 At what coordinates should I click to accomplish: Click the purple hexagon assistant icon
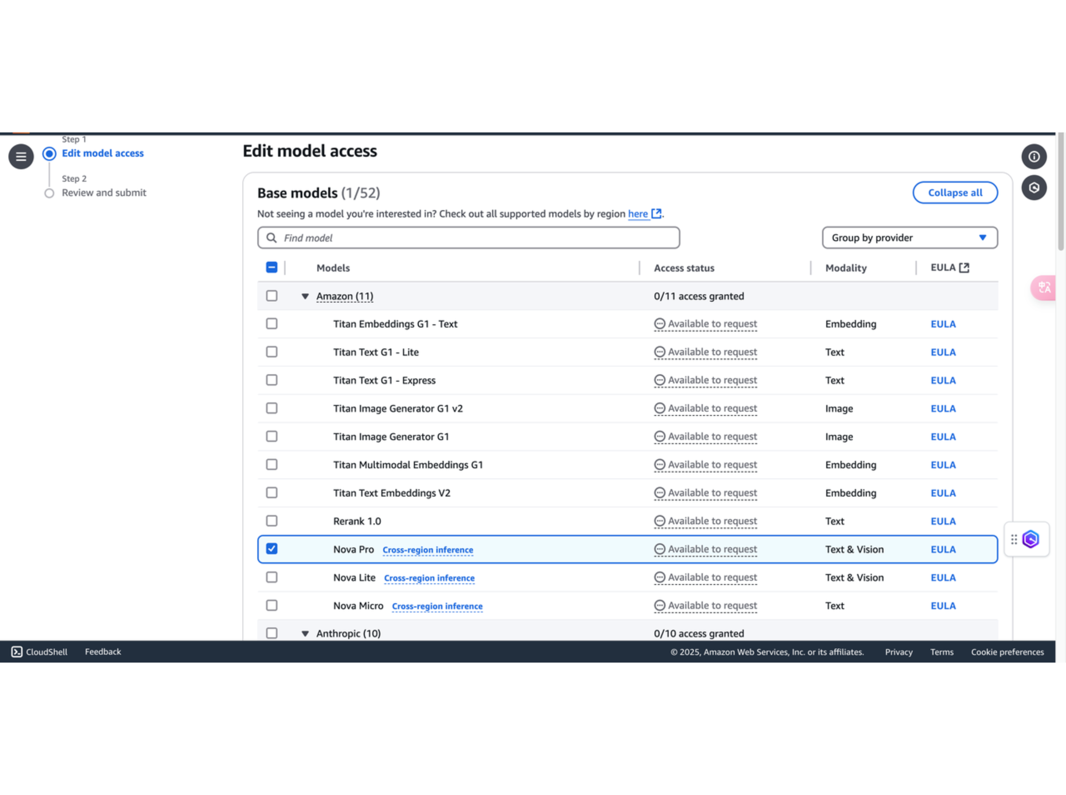tap(1031, 539)
